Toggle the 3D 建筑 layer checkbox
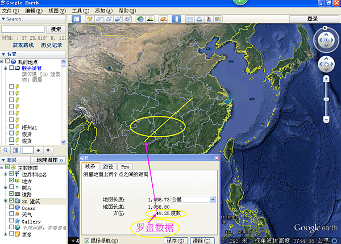Viewport: 341px width, 244px height. click(11, 200)
